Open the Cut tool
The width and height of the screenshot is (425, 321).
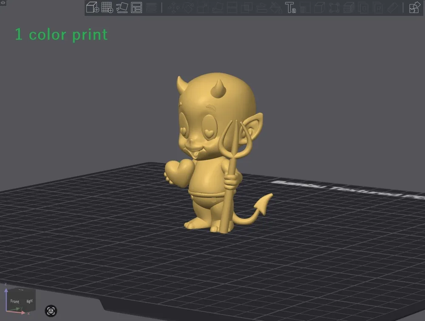232,7
